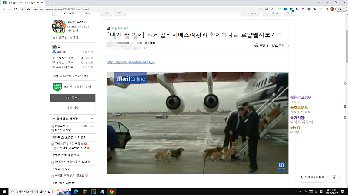The height and width of the screenshot is (195, 348).
Task: Open the comments count link
Action: (261, 46)
